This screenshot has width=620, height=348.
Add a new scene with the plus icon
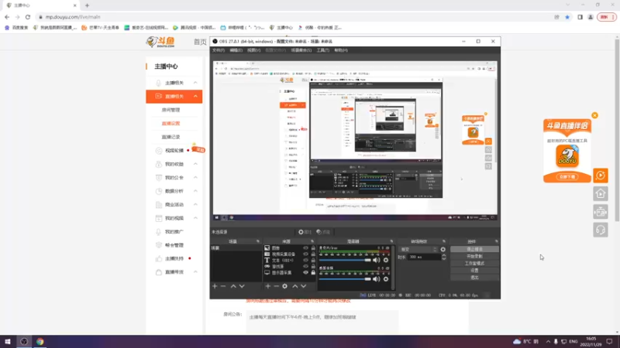tap(215, 286)
